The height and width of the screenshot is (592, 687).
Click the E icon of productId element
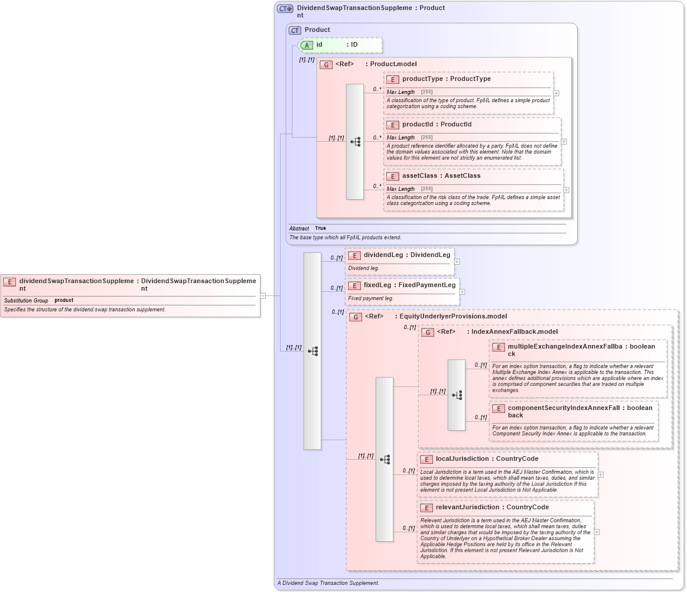(393, 125)
